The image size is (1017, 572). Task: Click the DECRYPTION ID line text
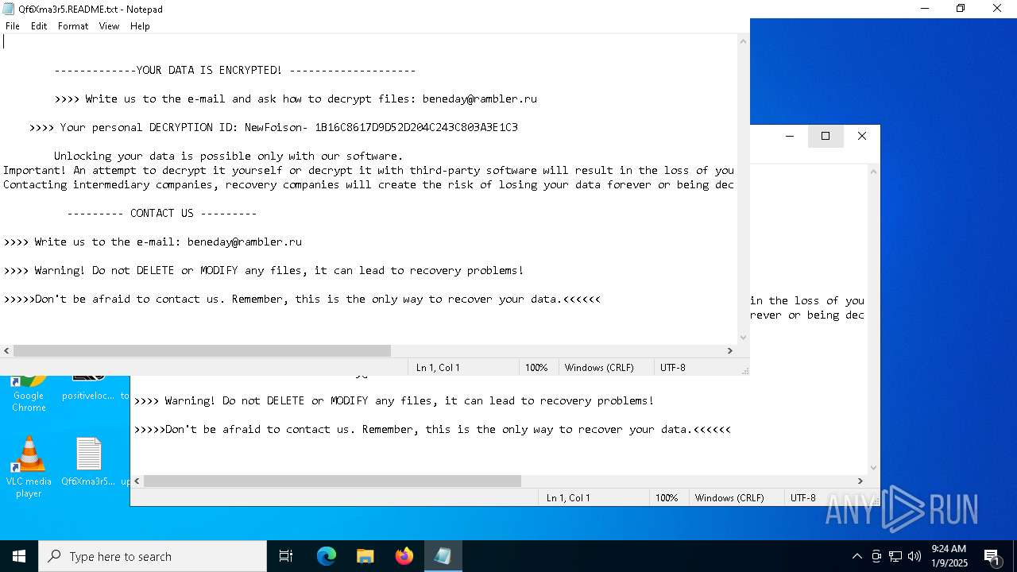[273, 127]
